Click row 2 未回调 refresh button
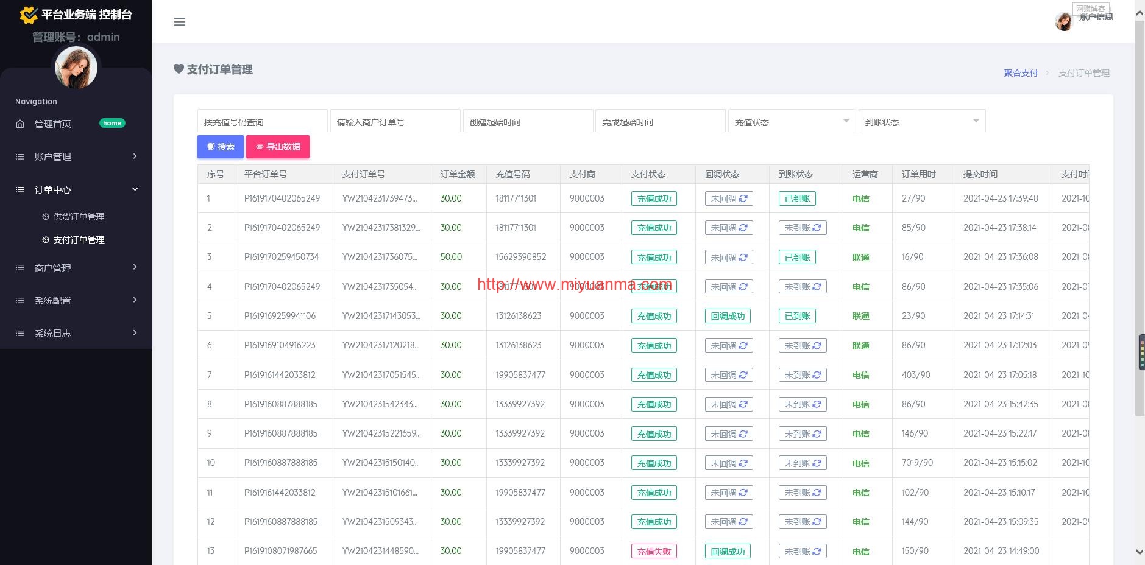Screen dimensions: 1145x565 click(x=729, y=228)
